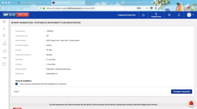Click end date 11-Dec-2036

tap(51, 64)
